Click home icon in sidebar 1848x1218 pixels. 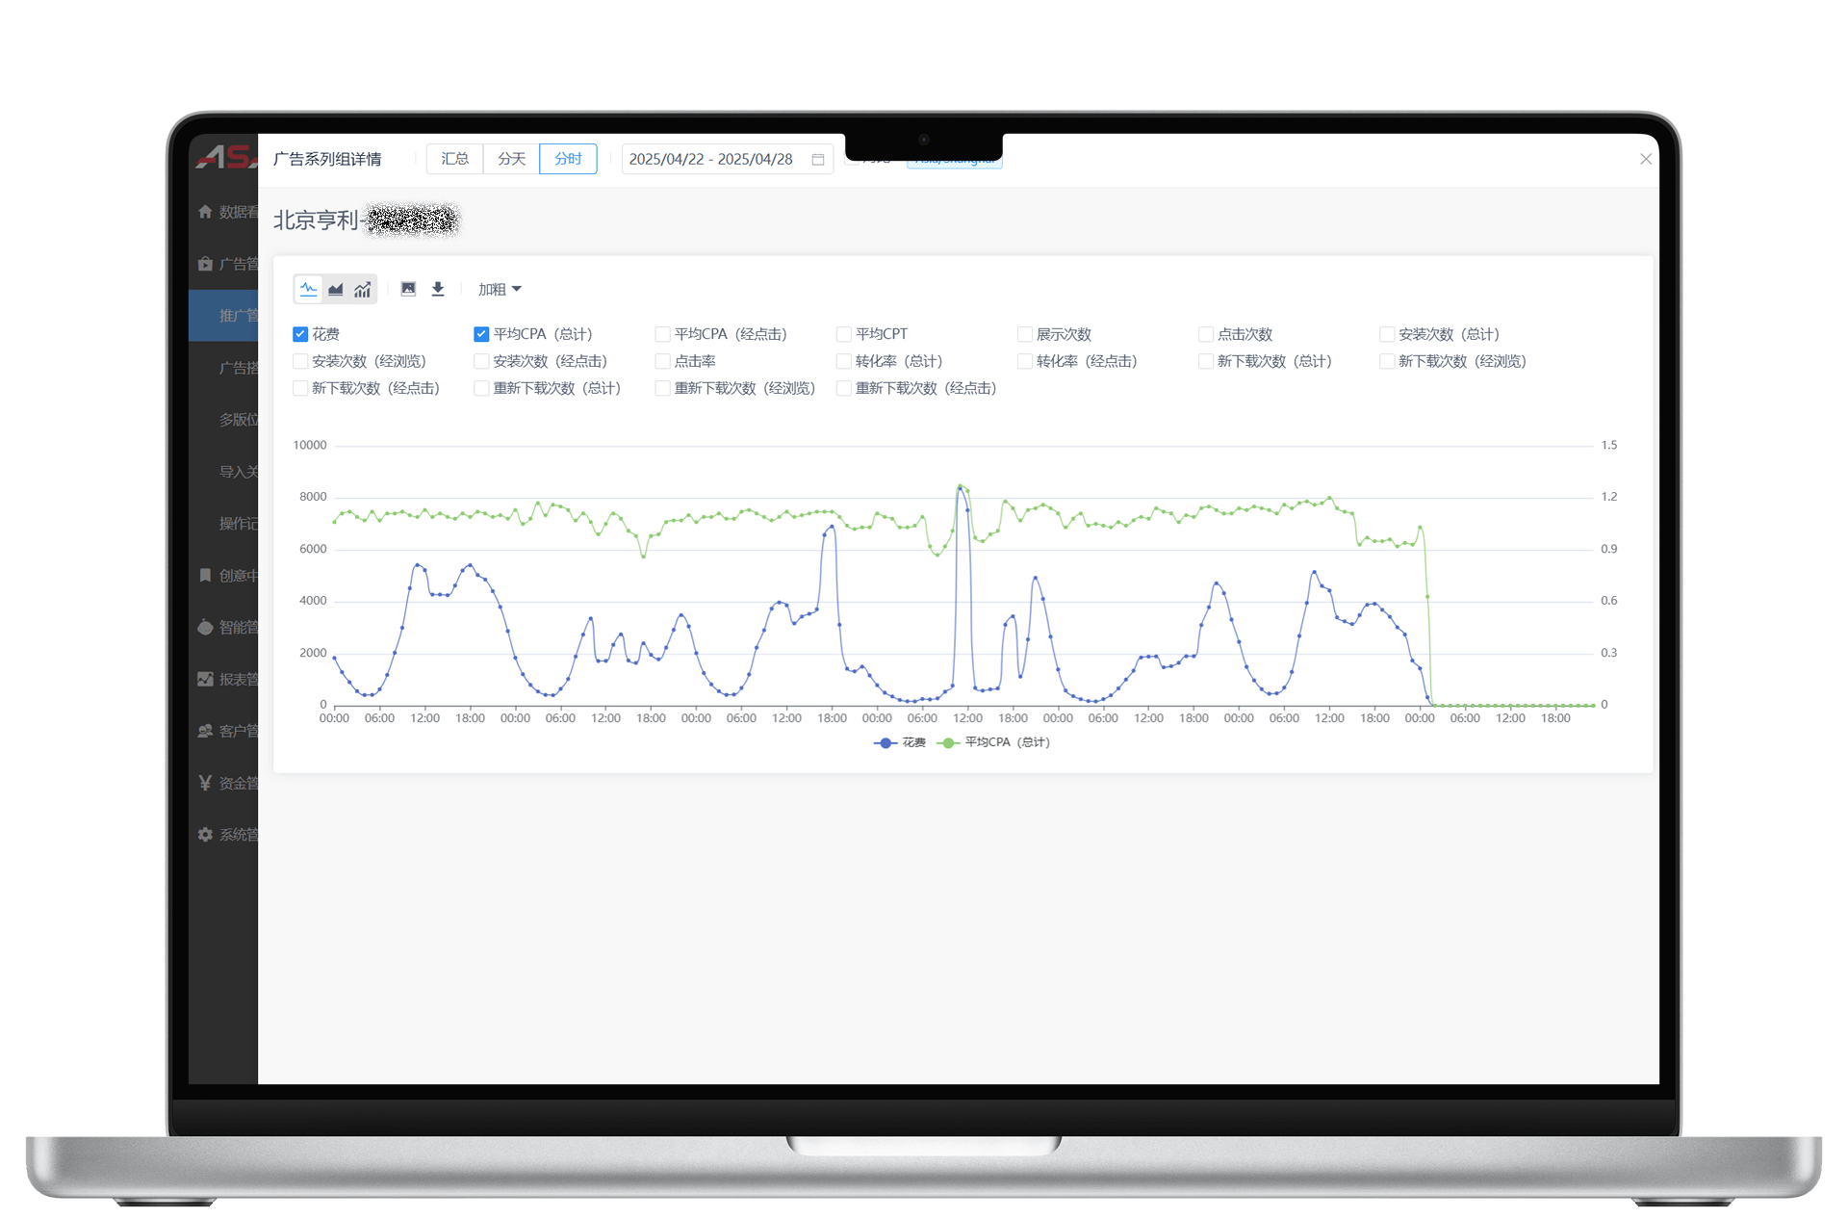205,212
